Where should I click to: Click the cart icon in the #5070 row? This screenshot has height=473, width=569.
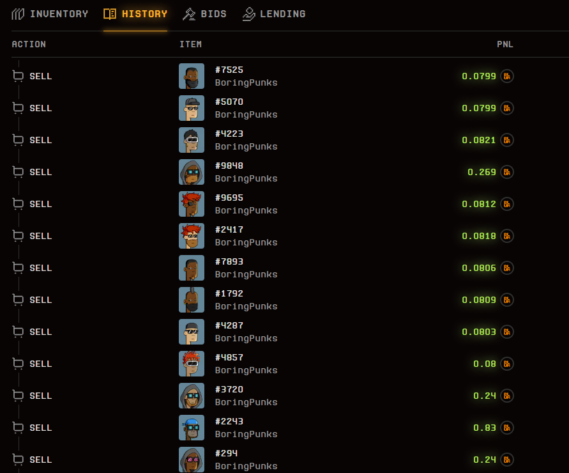[x=18, y=108]
